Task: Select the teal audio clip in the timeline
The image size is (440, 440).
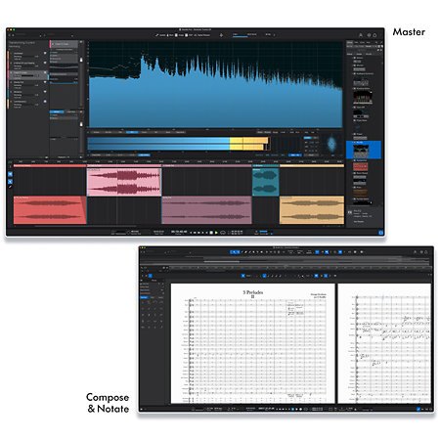Action: 266,182
